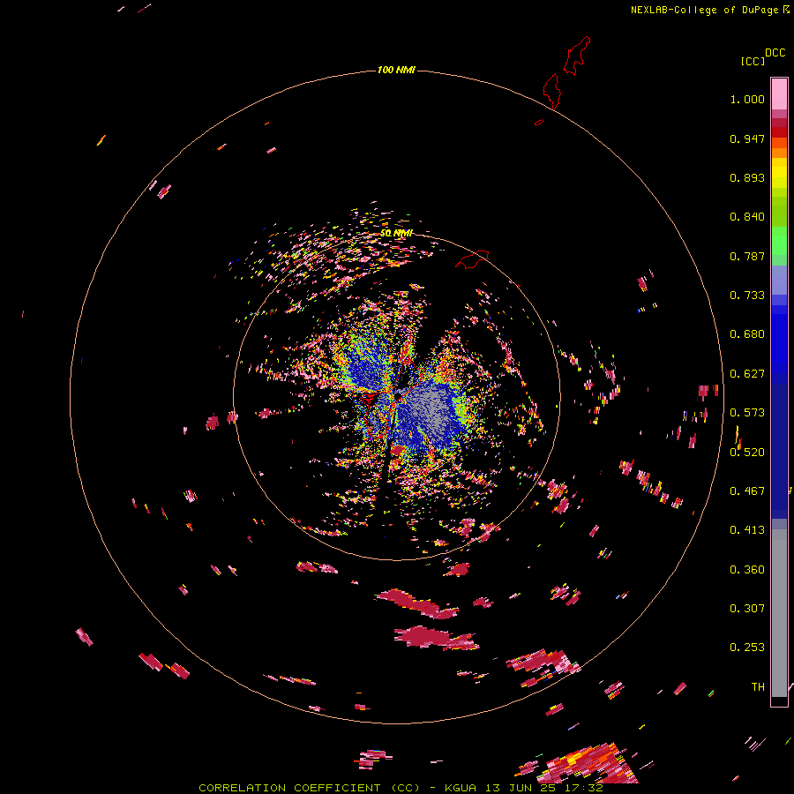The width and height of the screenshot is (794, 794).
Task: Pick the bright green swatch on color bar
Action: click(779, 241)
